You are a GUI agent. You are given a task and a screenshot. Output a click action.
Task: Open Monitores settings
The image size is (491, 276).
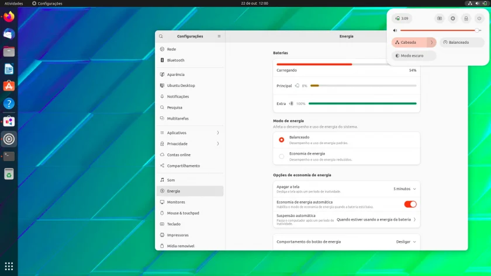coord(190,202)
